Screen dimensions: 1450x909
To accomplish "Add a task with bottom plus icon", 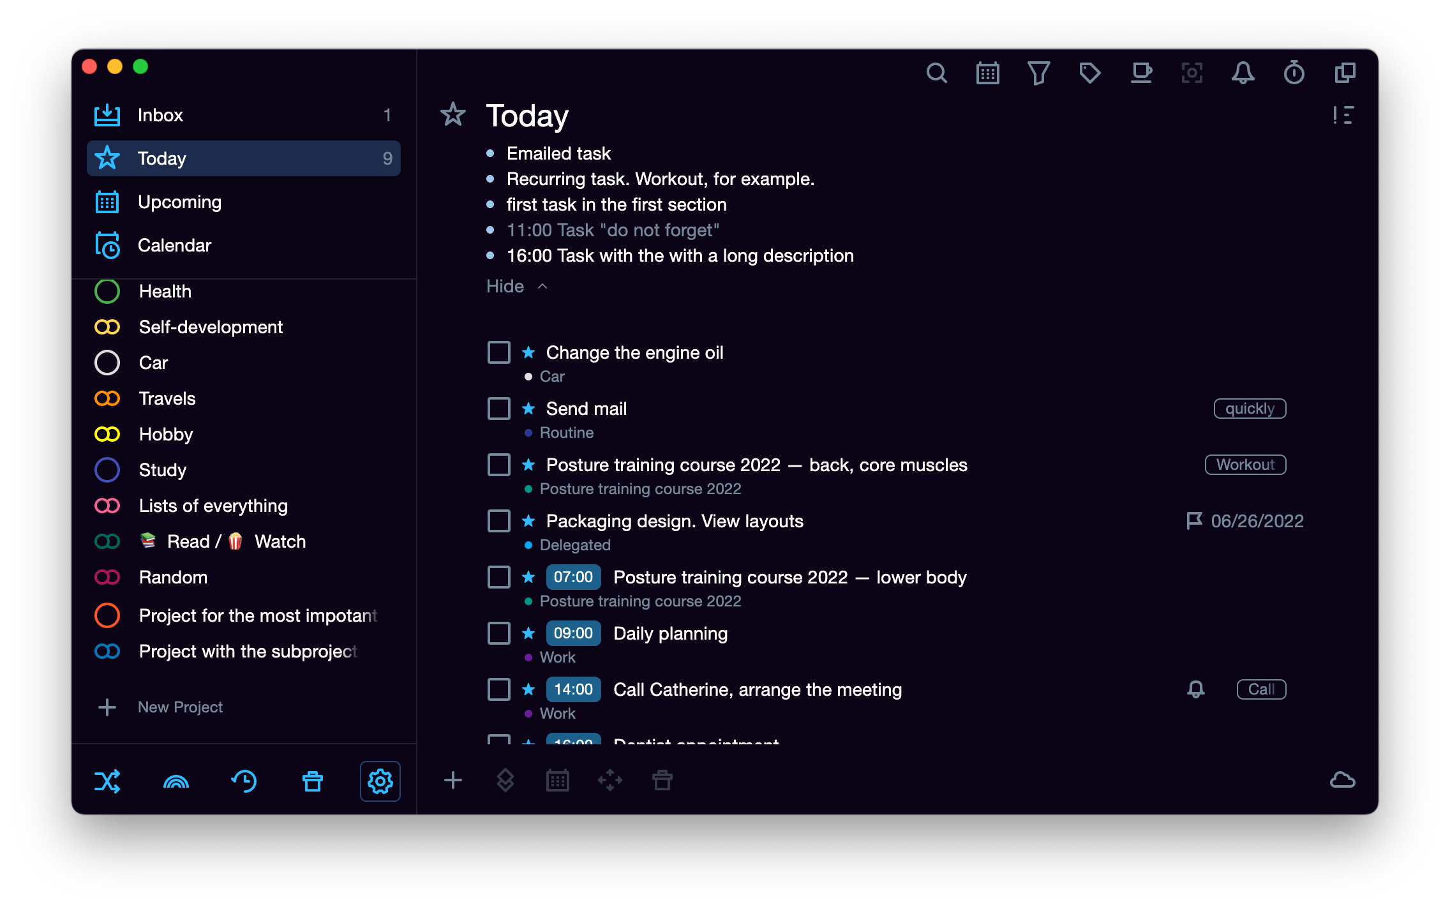I will click(453, 780).
